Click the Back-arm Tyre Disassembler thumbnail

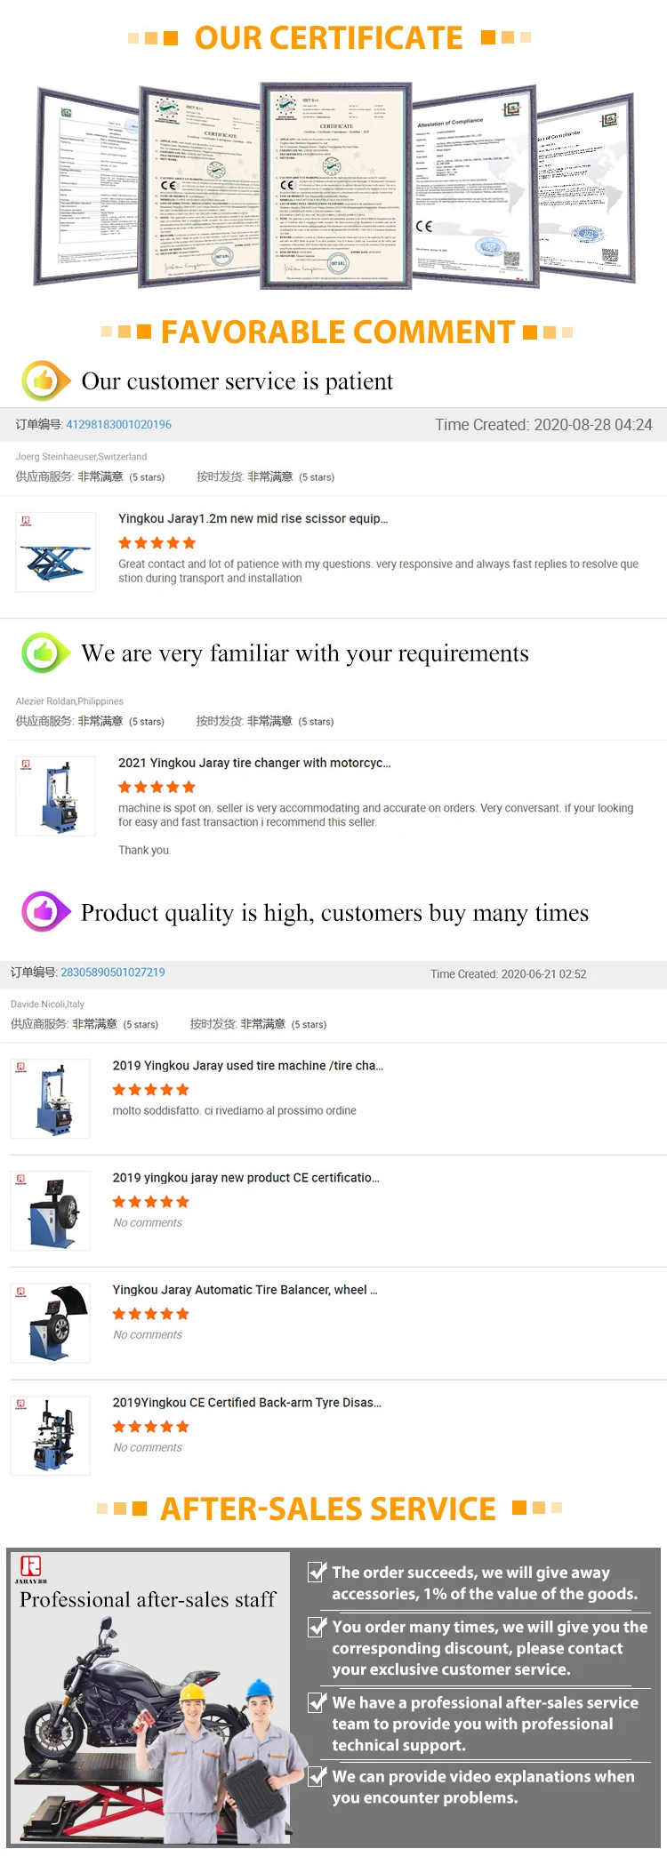[x=51, y=1436]
